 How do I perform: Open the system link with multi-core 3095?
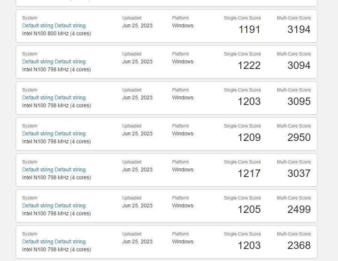pos(54,97)
